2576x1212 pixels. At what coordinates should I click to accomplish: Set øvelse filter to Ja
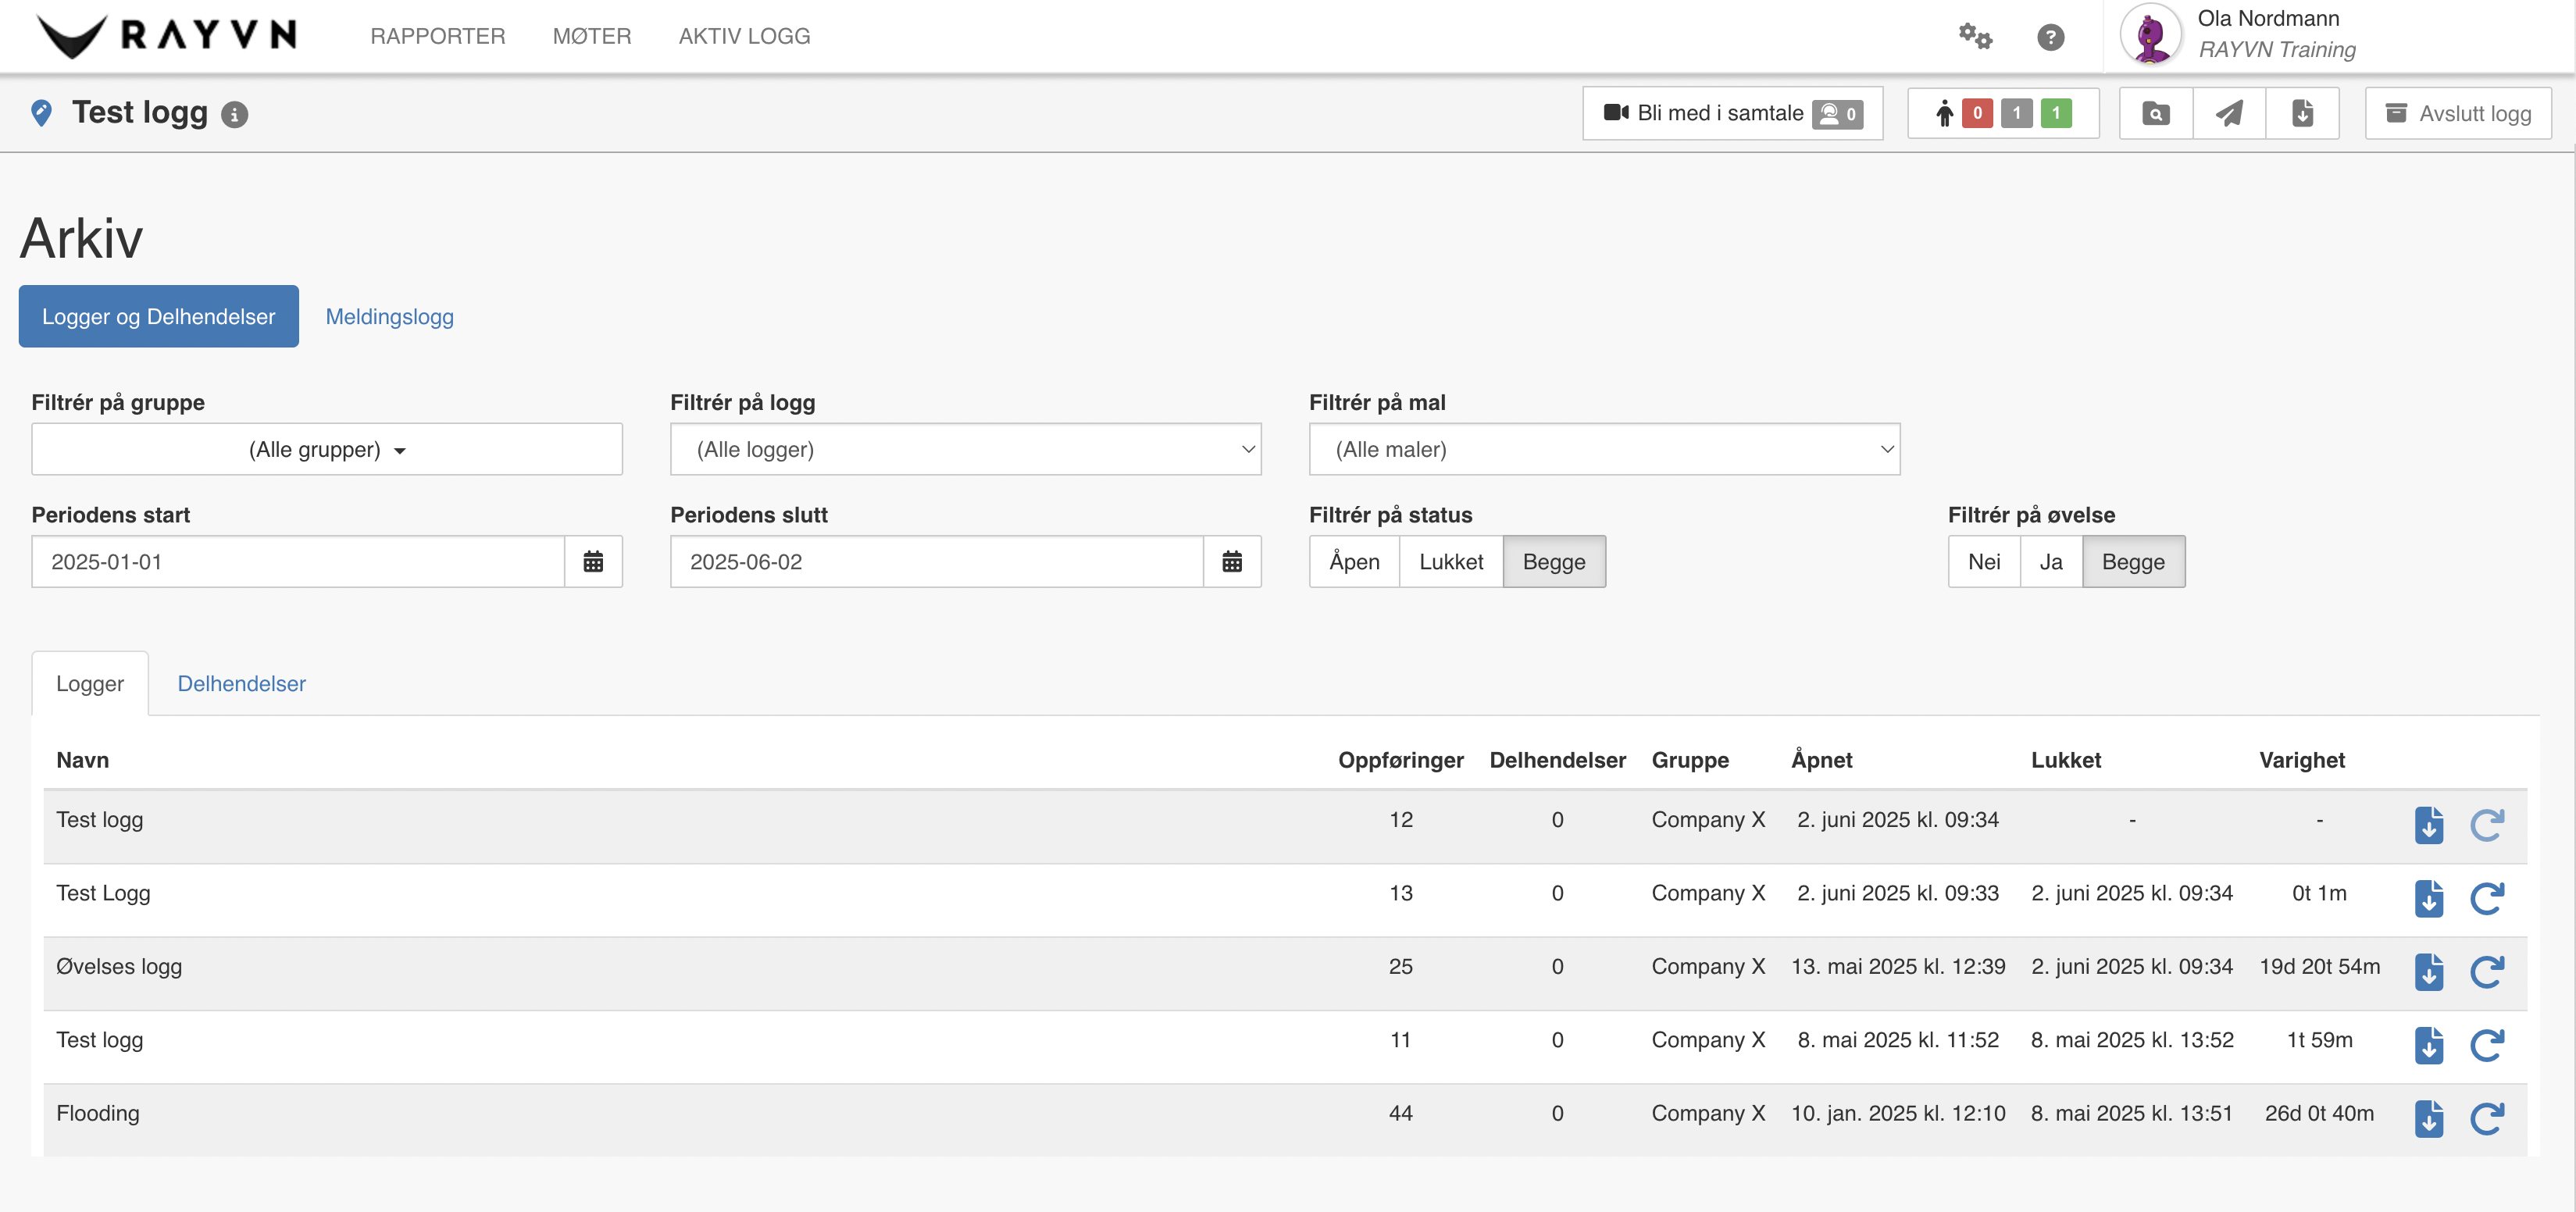2051,562
